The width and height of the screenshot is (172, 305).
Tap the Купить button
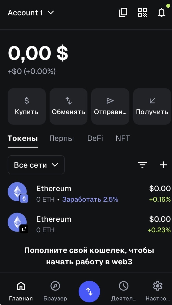(x=27, y=106)
